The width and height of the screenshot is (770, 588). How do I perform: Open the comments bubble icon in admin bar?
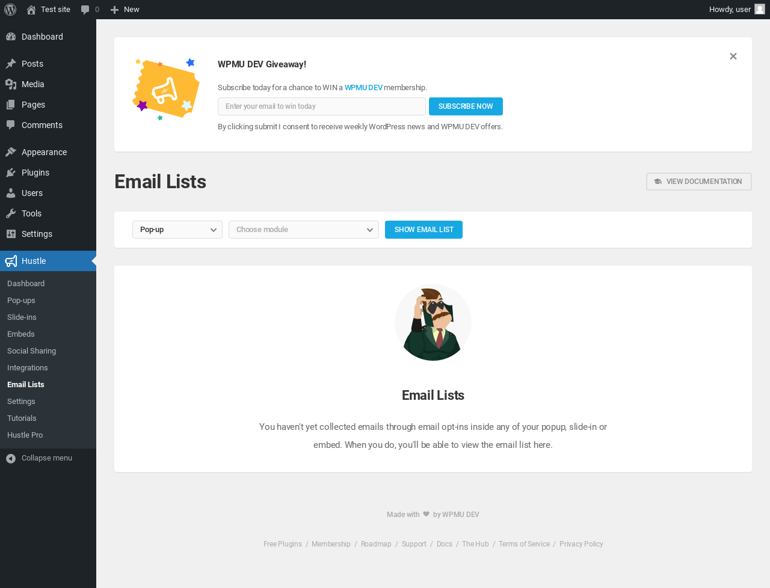coord(85,10)
